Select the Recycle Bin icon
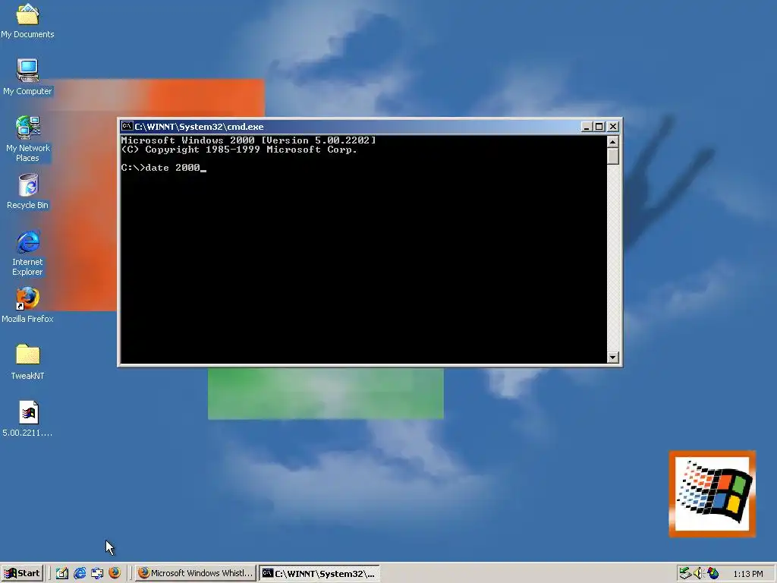This screenshot has width=777, height=583. [27, 191]
